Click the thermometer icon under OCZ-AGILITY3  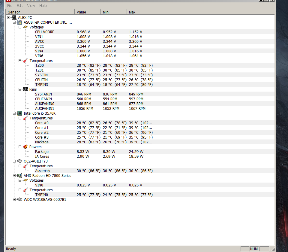(x=25, y=166)
